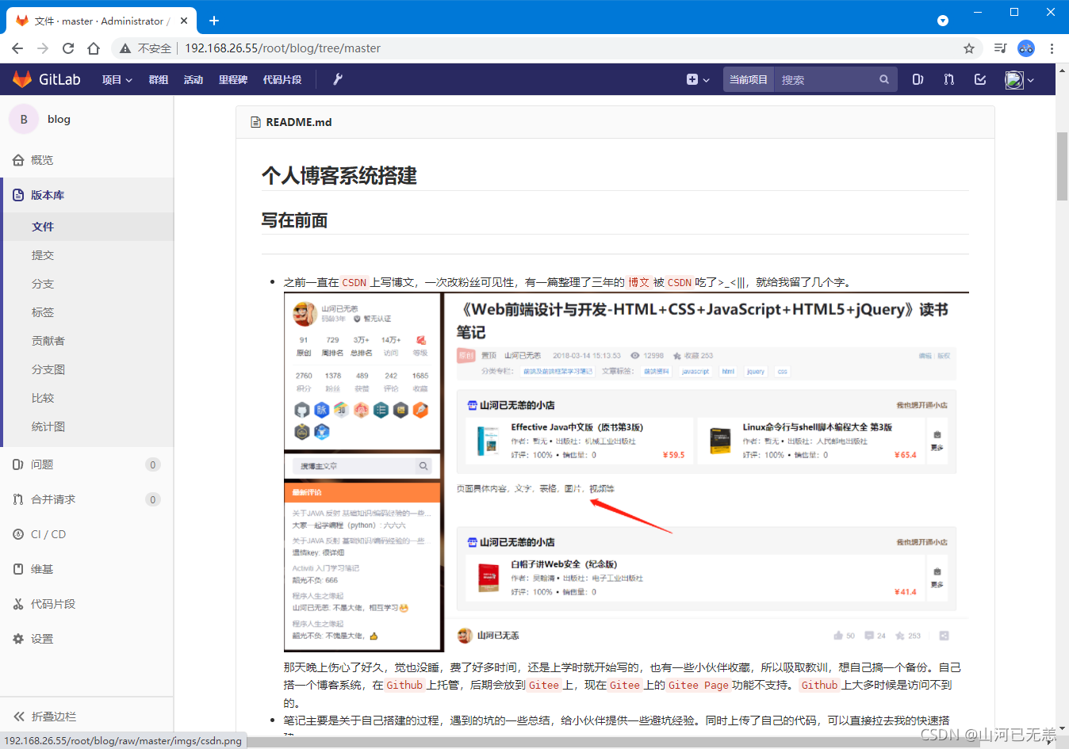The height and width of the screenshot is (749, 1069).
Task: Open 概览 in the sidebar
Action: pos(86,160)
